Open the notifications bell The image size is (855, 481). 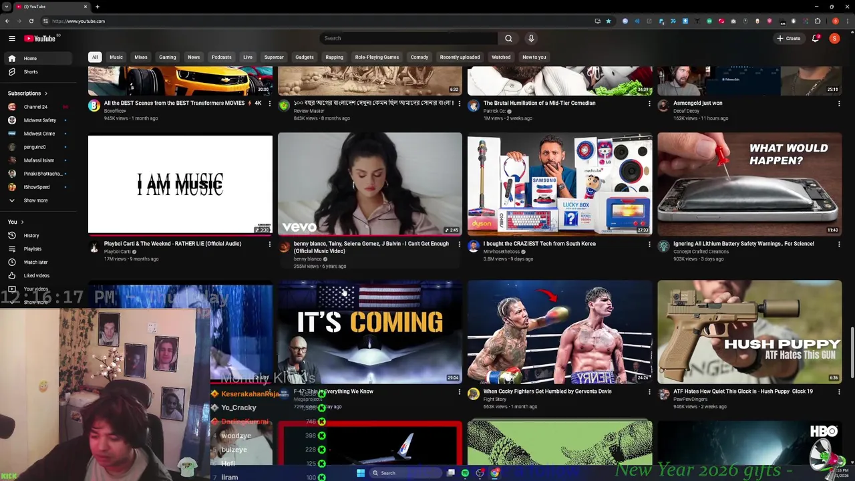pyautogui.click(x=816, y=38)
